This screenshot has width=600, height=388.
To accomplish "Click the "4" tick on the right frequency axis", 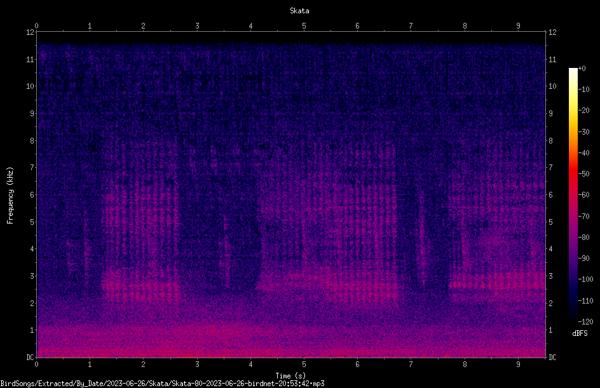I will pyautogui.click(x=550, y=249).
